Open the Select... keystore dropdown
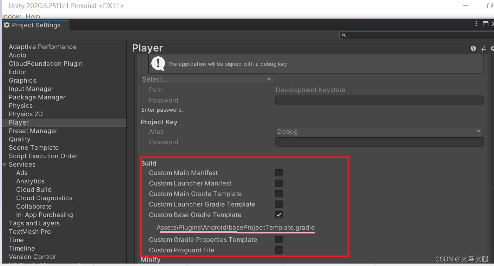 207,79
